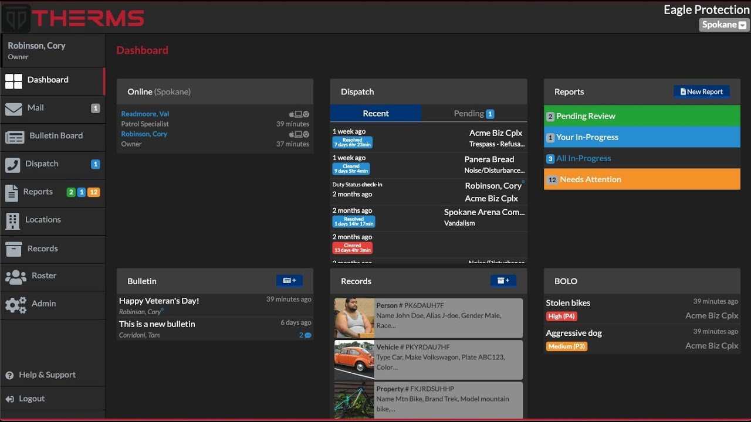Viewport: 751px width, 422px height.
Task: Open the All In-Progress link
Action: (583, 158)
